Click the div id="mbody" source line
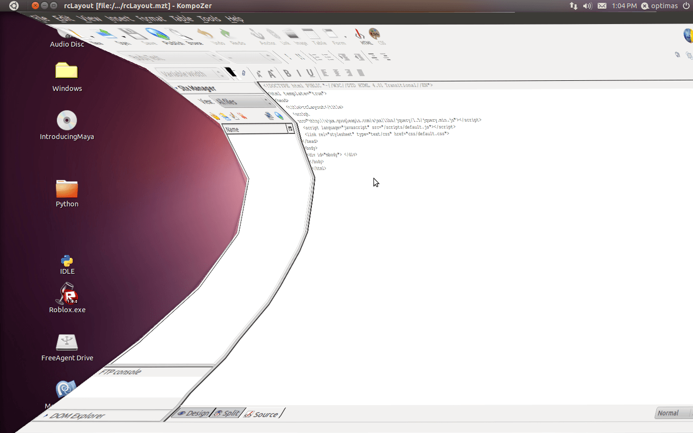 (x=332, y=154)
